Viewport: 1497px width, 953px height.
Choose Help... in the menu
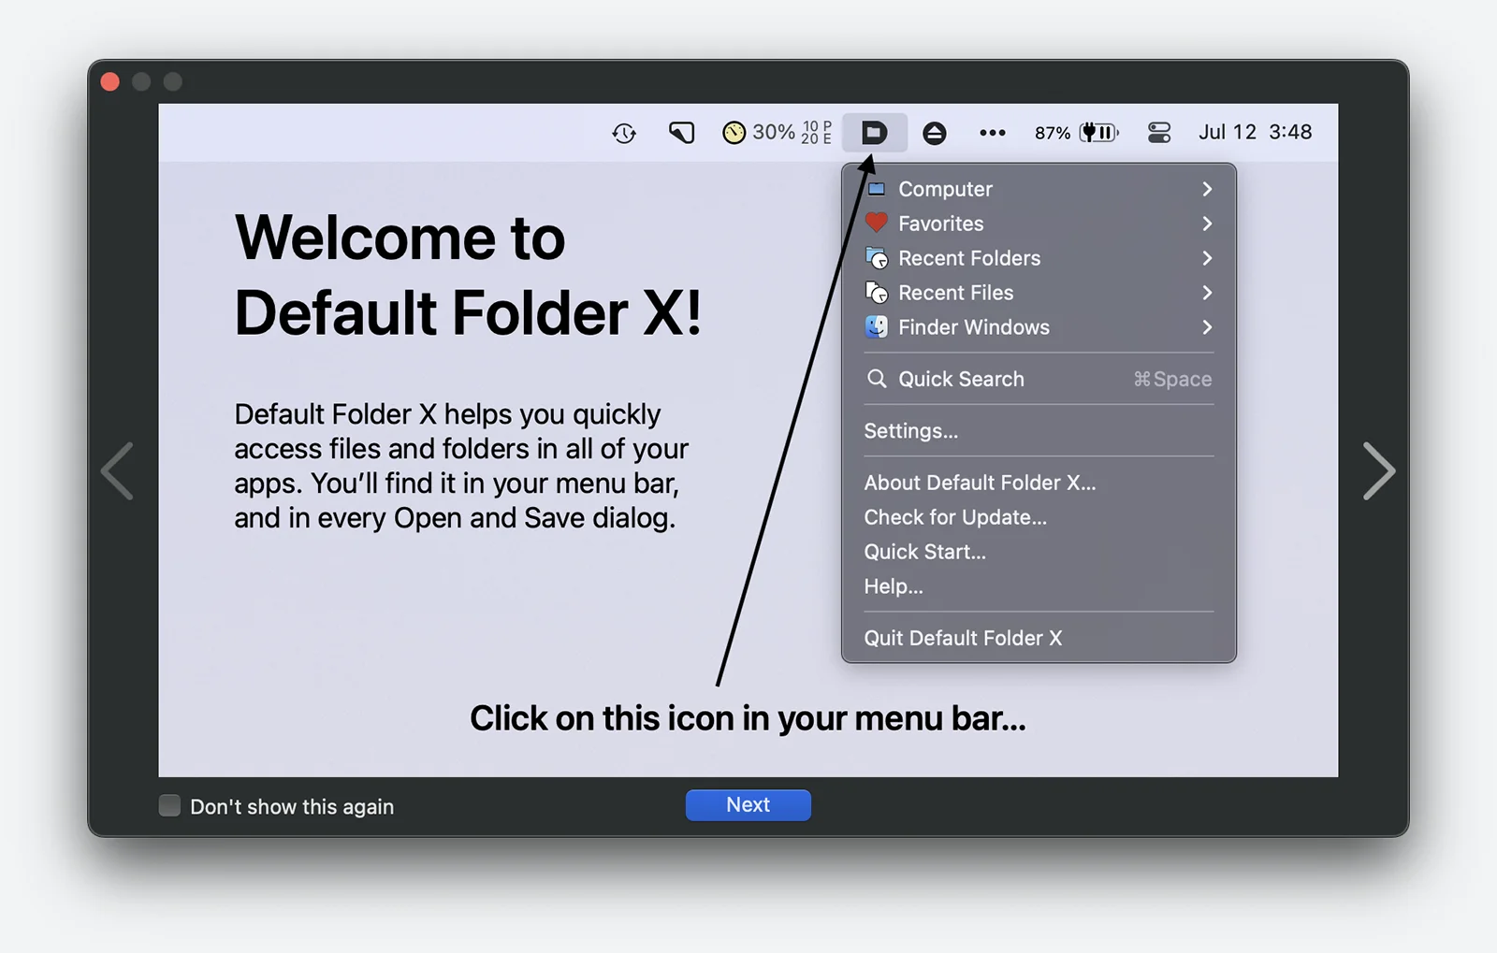pos(1039,586)
